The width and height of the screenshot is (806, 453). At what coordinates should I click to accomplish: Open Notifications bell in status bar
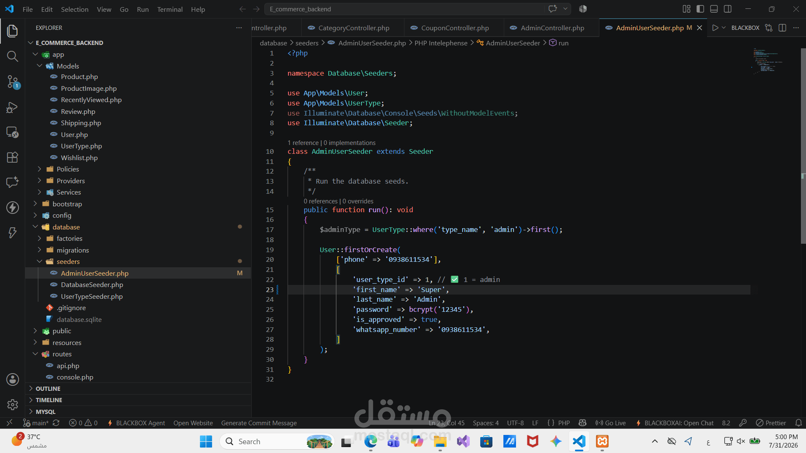click(798, 423)
